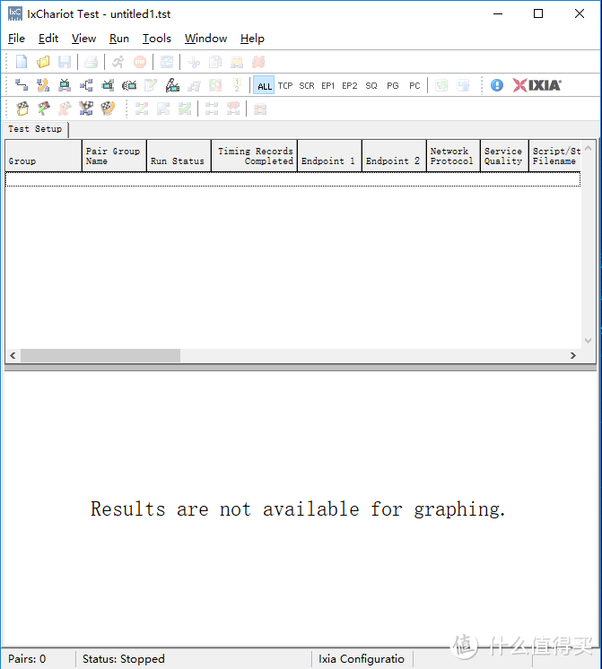Paste with the clipboard toolbar icon
This screenshot has height=669, width=602.
click(x=237, y=62)
